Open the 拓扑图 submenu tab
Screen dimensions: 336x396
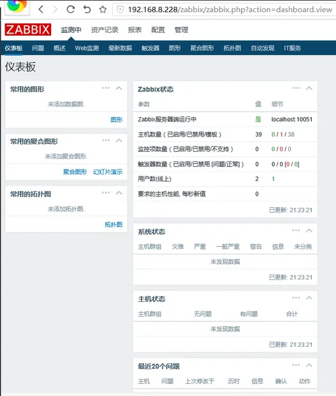coord(233,48)
